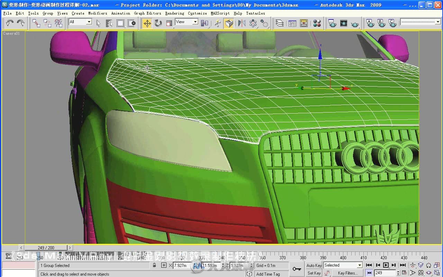Click the Redo arrow icon

(21, 23)
